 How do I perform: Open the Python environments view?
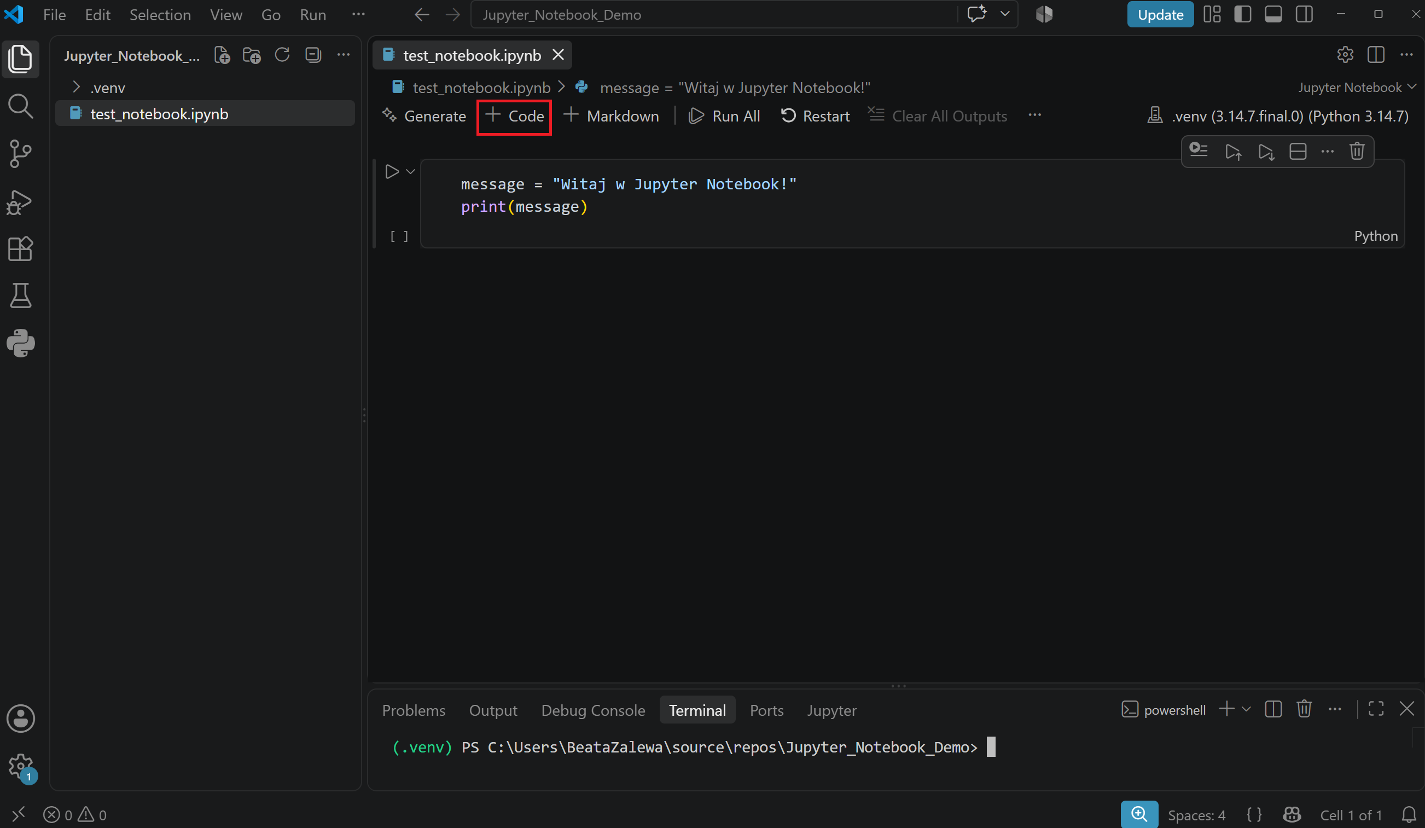20,343
